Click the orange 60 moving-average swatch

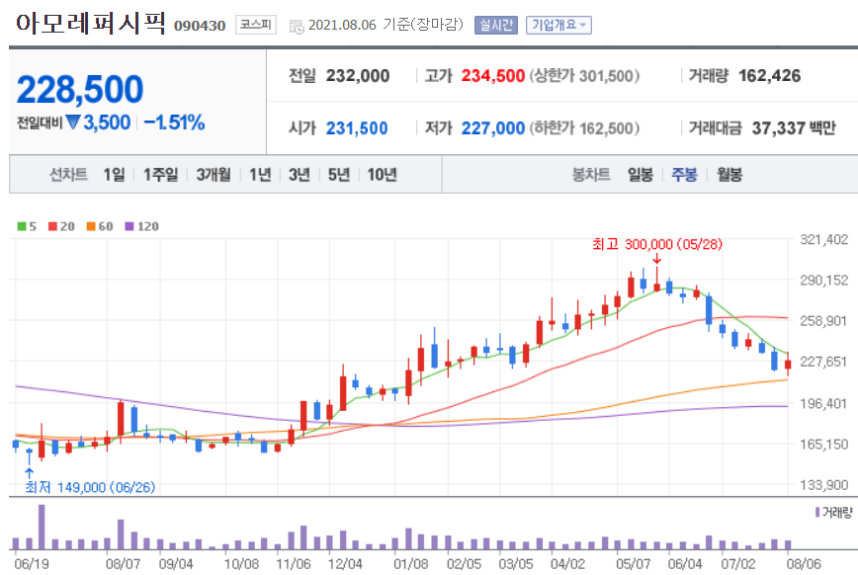[x=91, y=226]
